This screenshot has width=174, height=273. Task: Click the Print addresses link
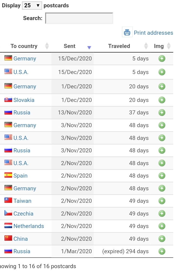click(153, 33)
